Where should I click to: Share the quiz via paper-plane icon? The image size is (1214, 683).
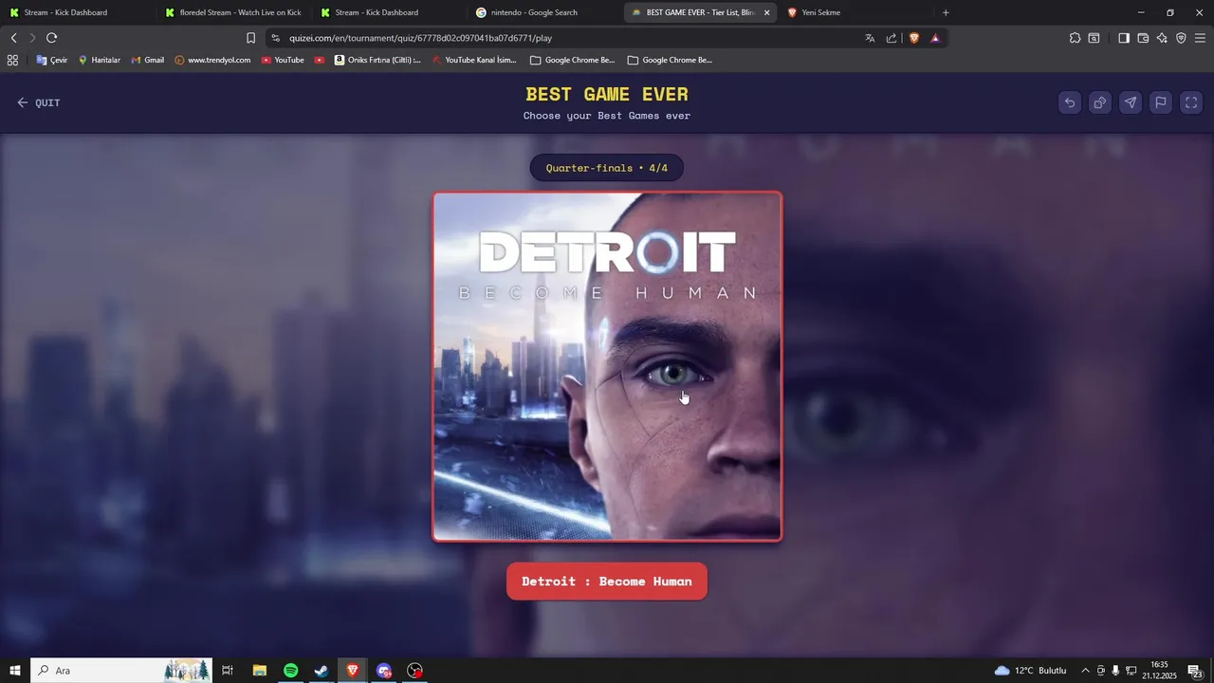[x=1131, y=102]
